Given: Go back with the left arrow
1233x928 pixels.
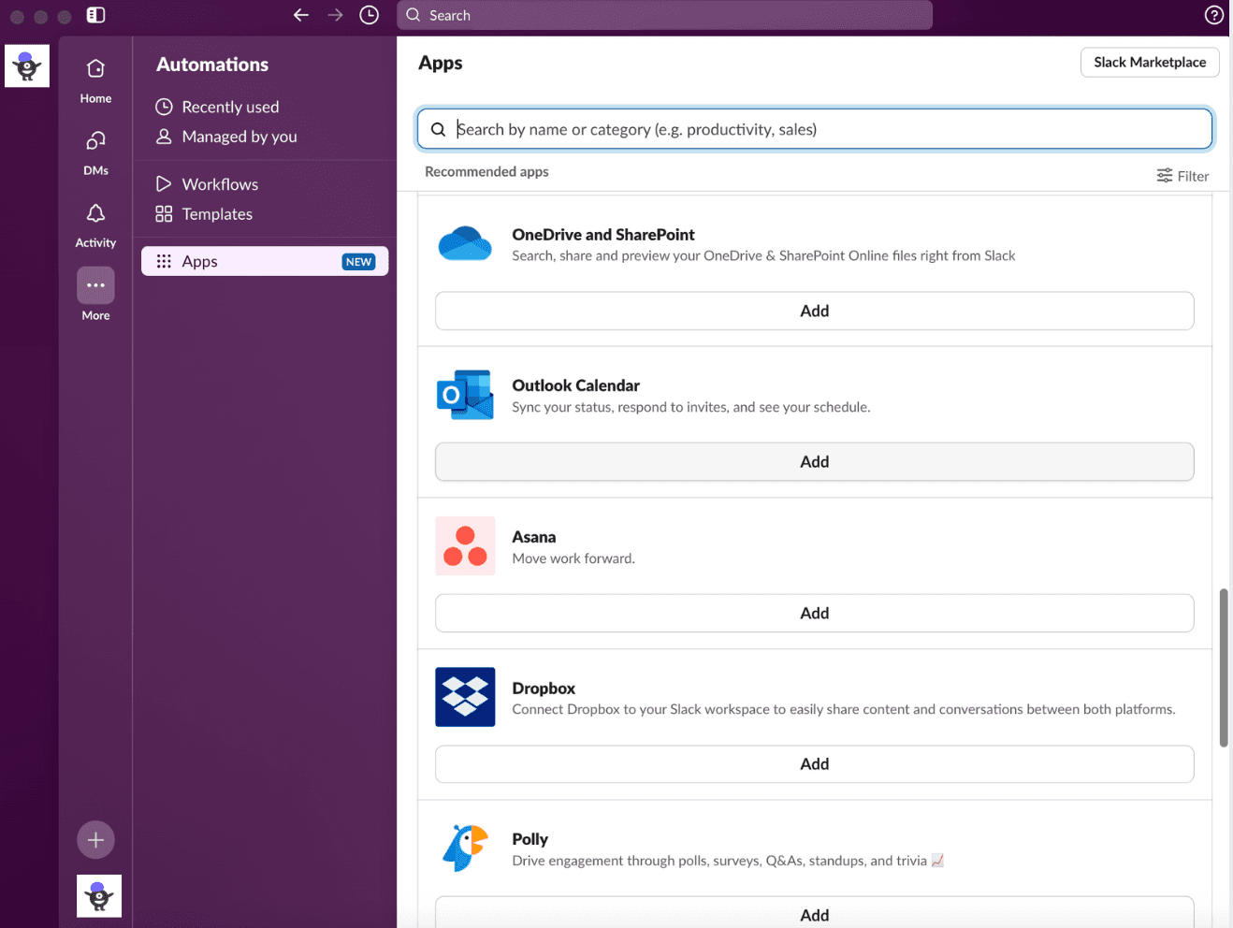Looking at the screenshot, I should click(x=301, y=15).
